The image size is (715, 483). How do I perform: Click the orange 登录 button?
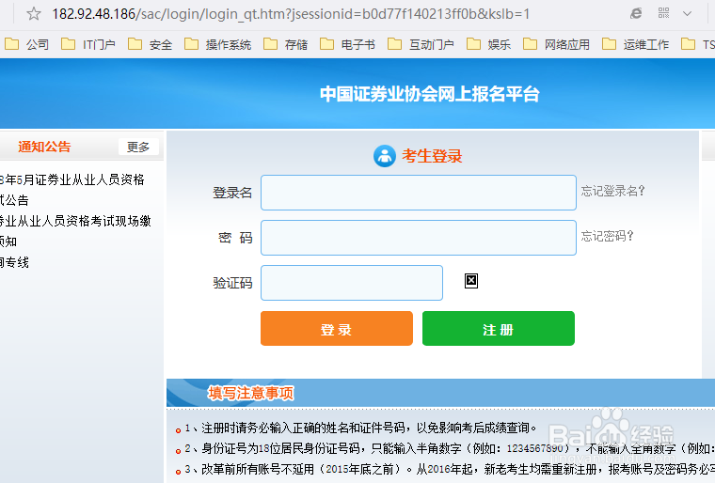pyautogui.click(x=337, y=329)
